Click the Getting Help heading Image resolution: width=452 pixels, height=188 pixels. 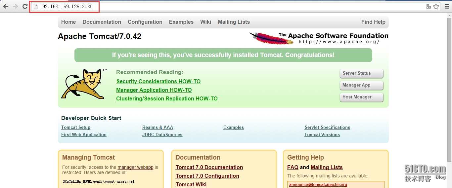(305, 158)
